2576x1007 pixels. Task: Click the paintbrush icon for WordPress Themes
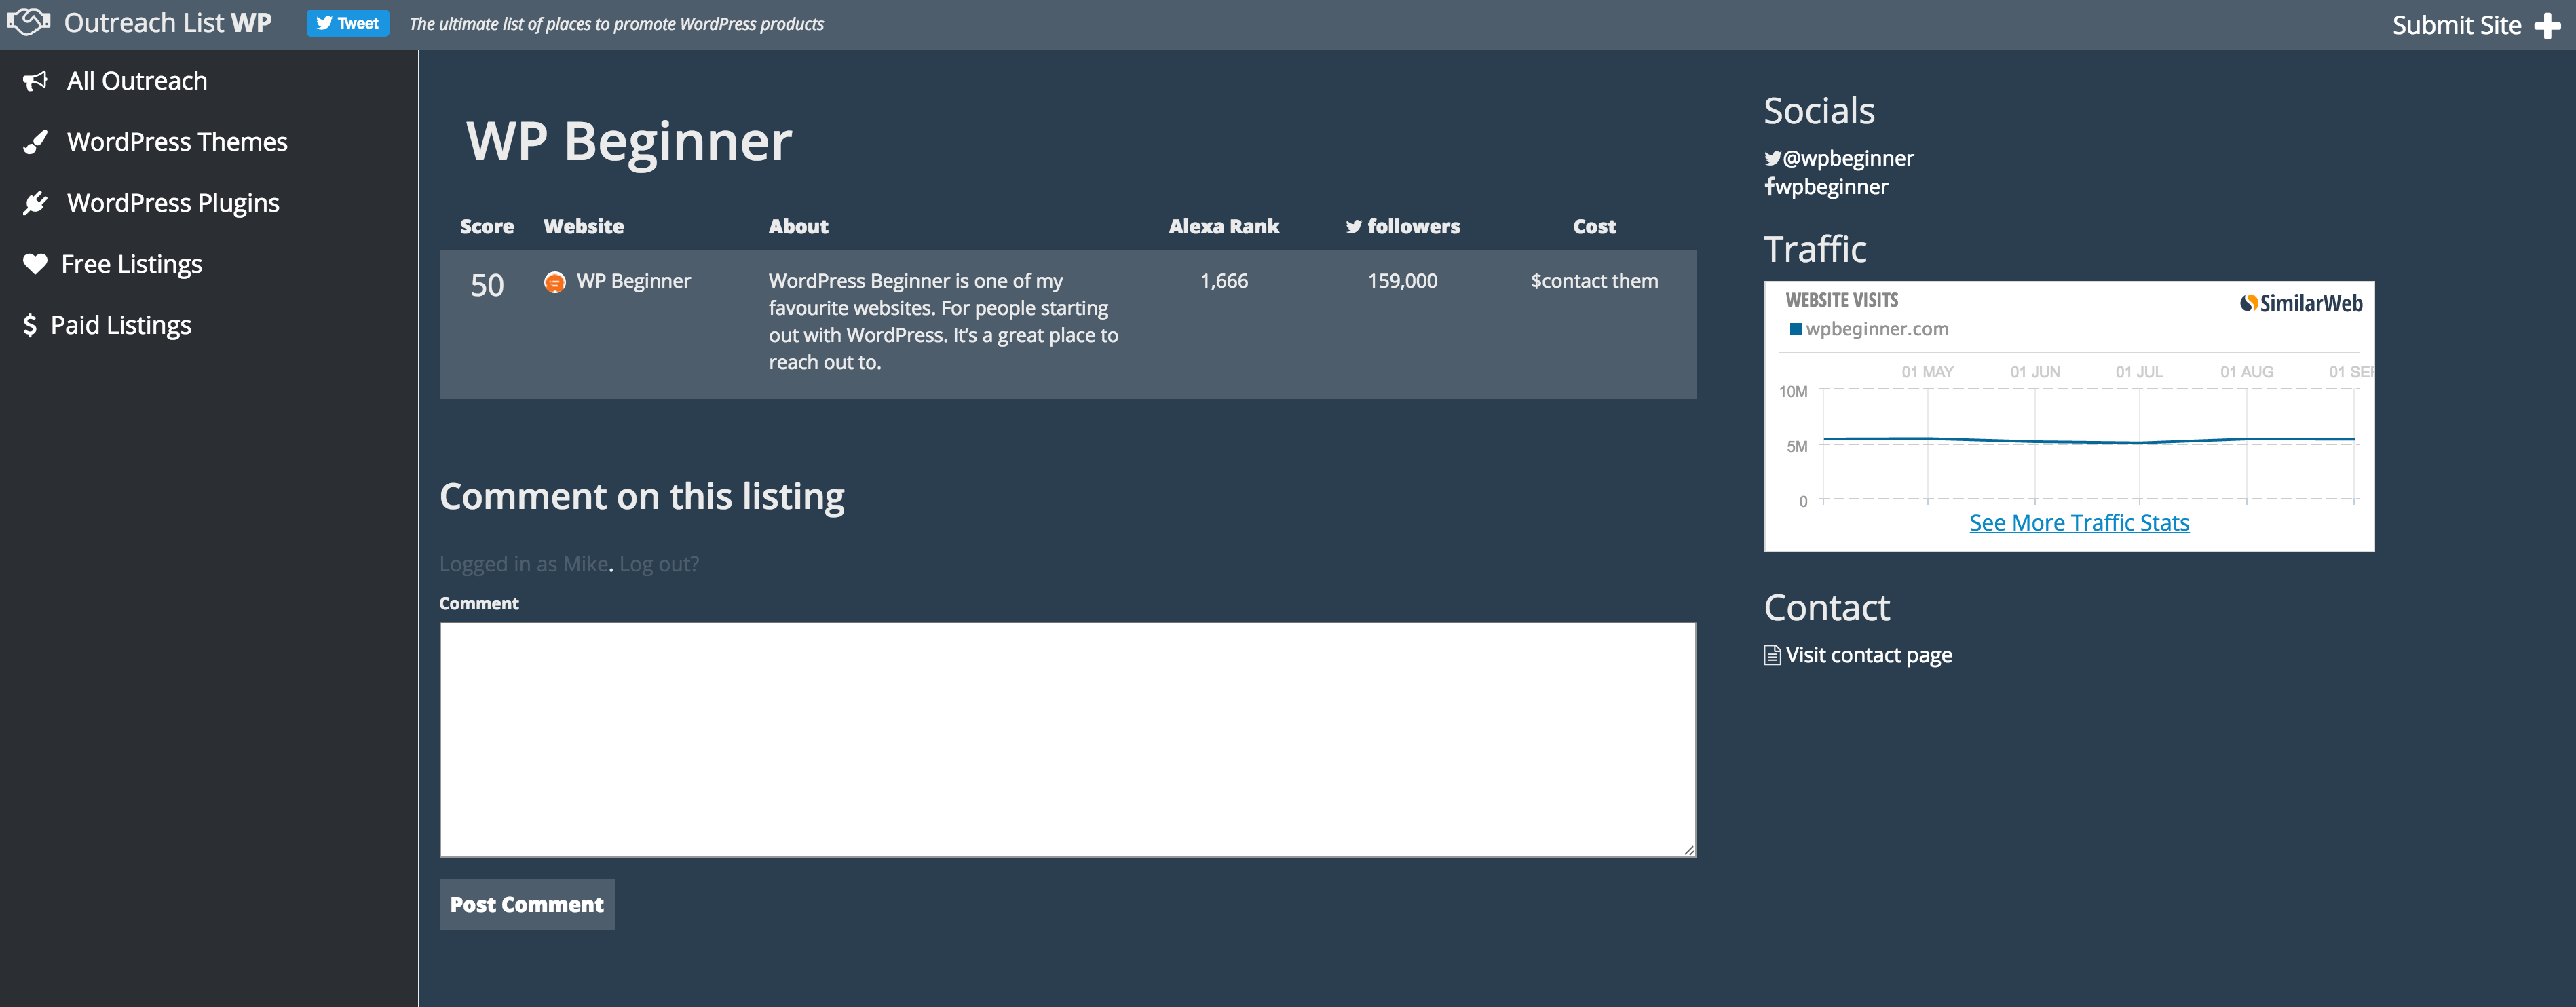tap(35, 142)
